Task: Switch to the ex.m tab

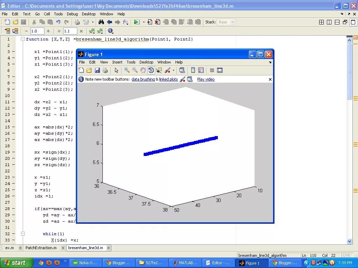Action: pyautogui.click(x=9, y=248)
